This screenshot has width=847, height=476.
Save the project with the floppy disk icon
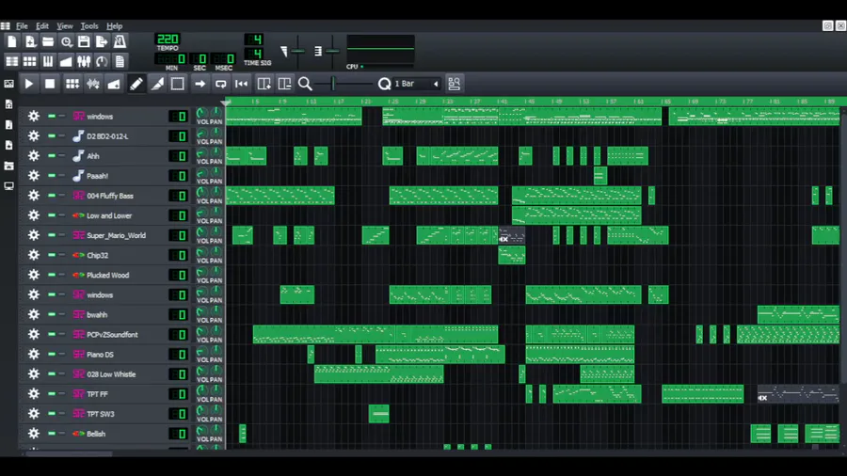(x=84, y=41)
